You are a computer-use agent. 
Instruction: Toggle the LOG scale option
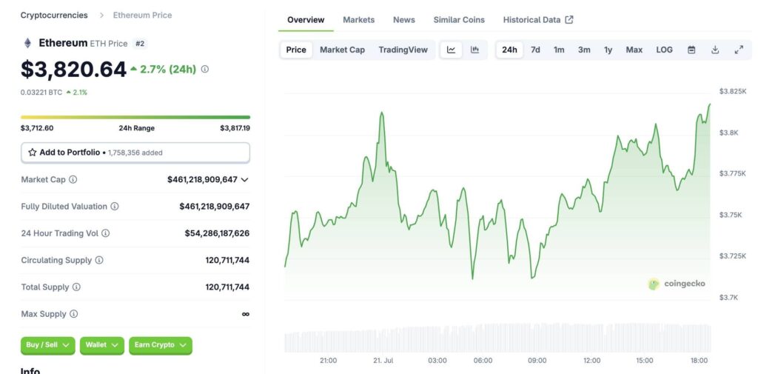tap(664, 50)
